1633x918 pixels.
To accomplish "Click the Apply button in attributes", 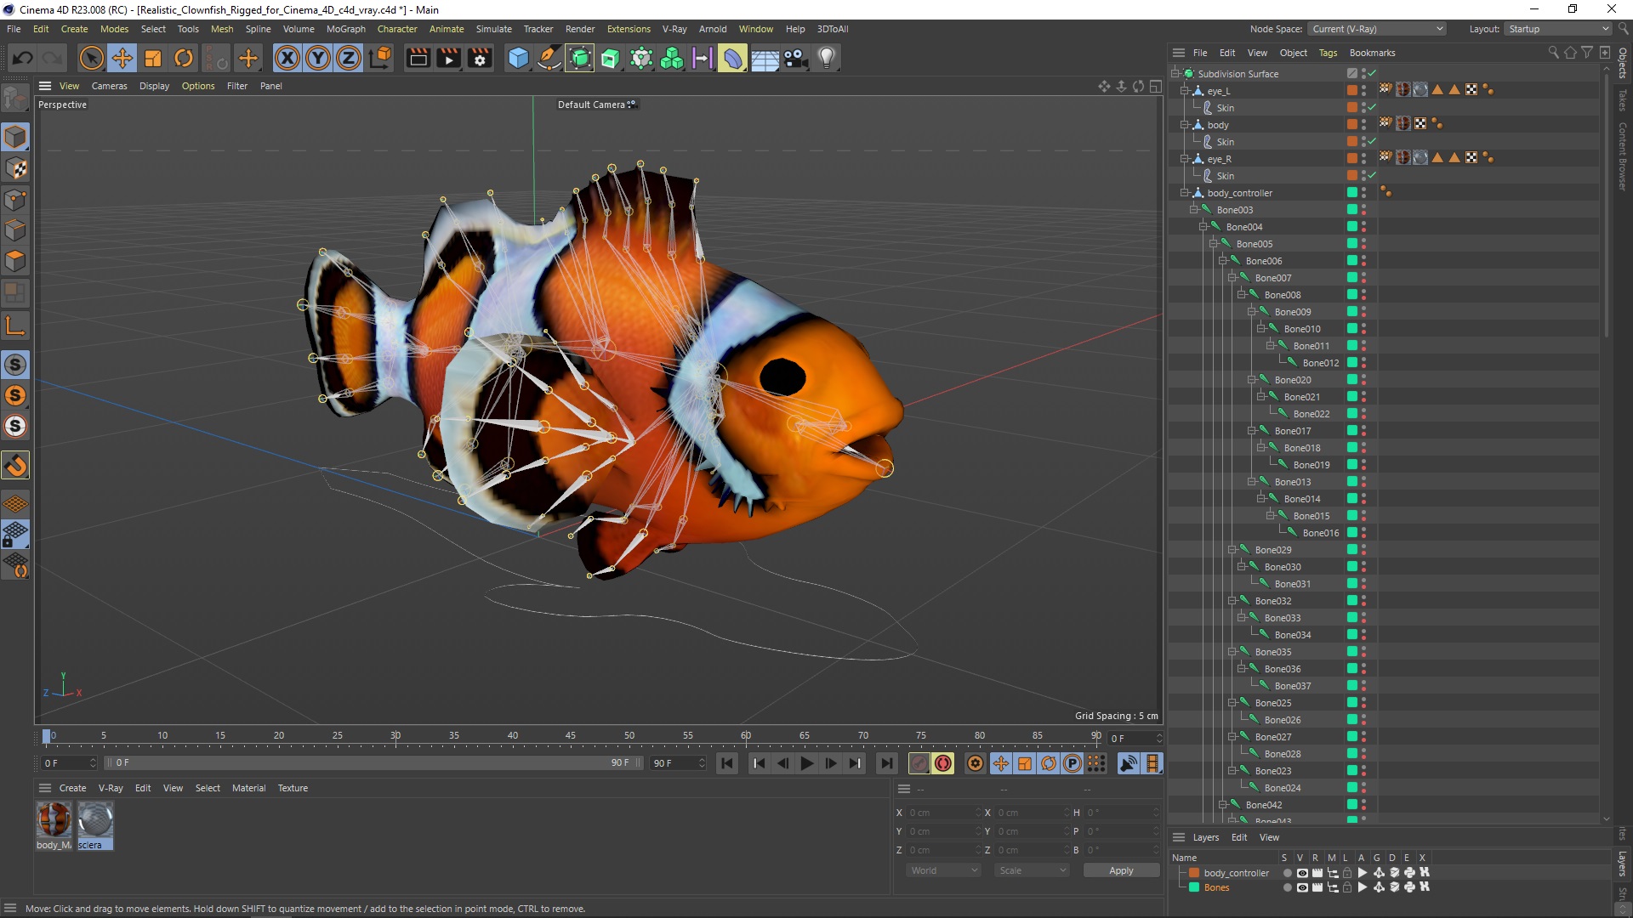I will (x=1118, y=870).
